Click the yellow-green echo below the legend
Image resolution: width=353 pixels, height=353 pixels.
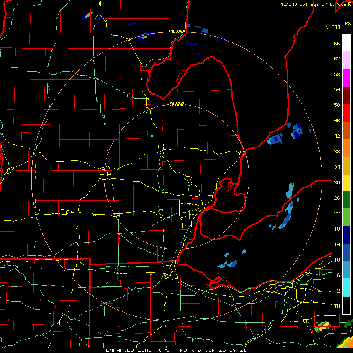point(322,327)
